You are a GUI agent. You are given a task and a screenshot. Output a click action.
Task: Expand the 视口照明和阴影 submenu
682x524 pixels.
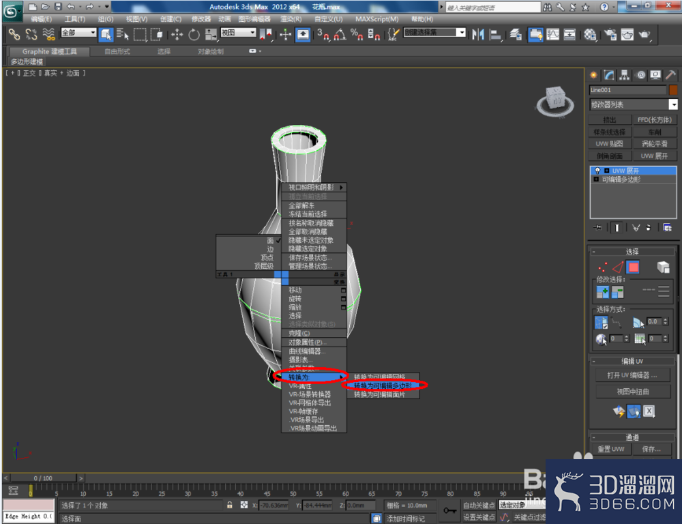314,187
